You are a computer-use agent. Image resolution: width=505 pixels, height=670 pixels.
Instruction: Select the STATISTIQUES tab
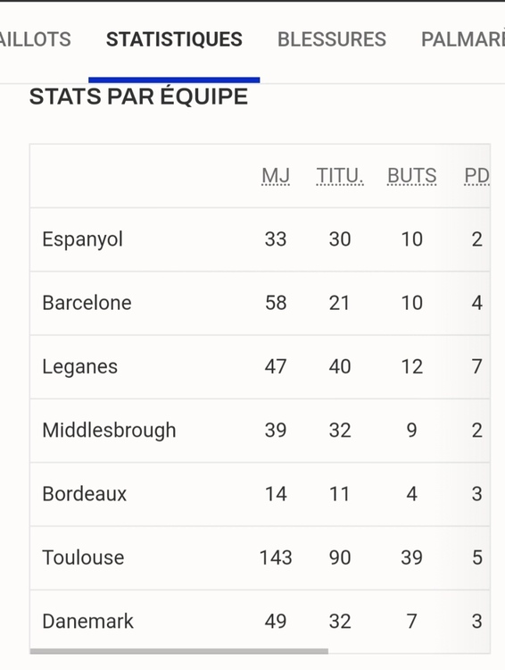[x=174, y=39]
